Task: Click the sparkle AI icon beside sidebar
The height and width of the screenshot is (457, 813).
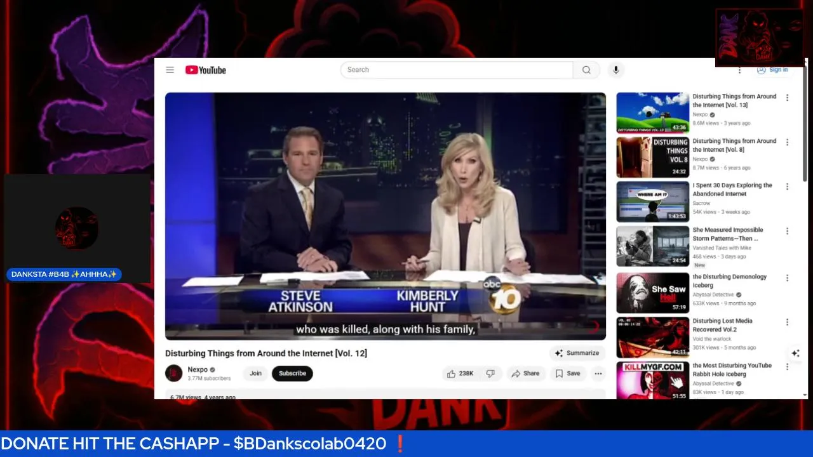Action: (x=795, y=353)
